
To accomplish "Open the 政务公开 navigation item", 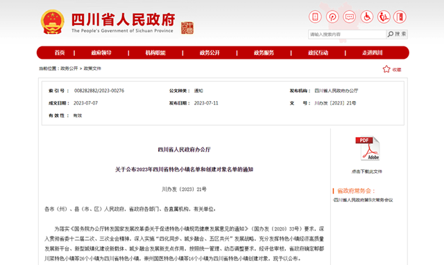I will click(210, 53).
